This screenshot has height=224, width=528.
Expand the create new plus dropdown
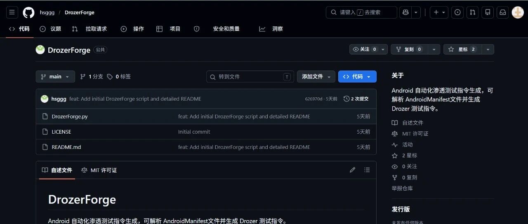tap(439, 12)
